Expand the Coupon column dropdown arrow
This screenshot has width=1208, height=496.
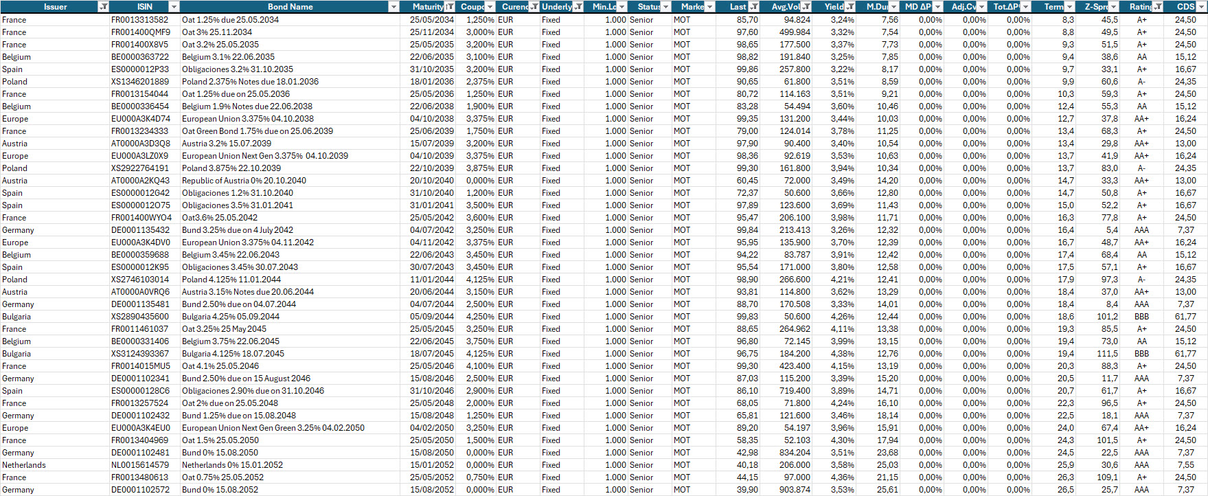[490, 7]
